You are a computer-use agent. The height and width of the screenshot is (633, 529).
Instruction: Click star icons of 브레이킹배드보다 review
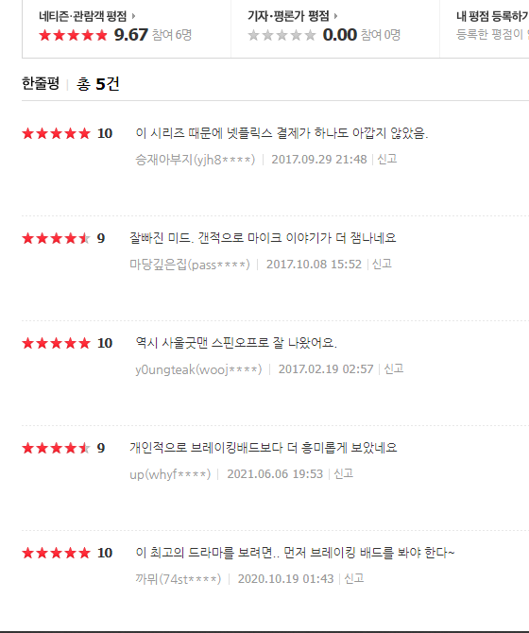[56, 448]
